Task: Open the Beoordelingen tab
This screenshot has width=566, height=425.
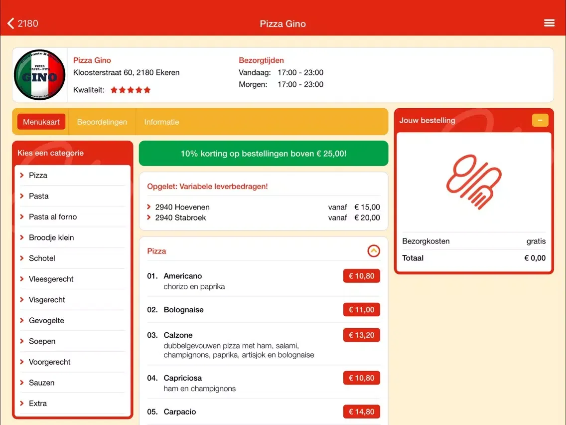Action: pyautogui.click(x=102, y=122)
